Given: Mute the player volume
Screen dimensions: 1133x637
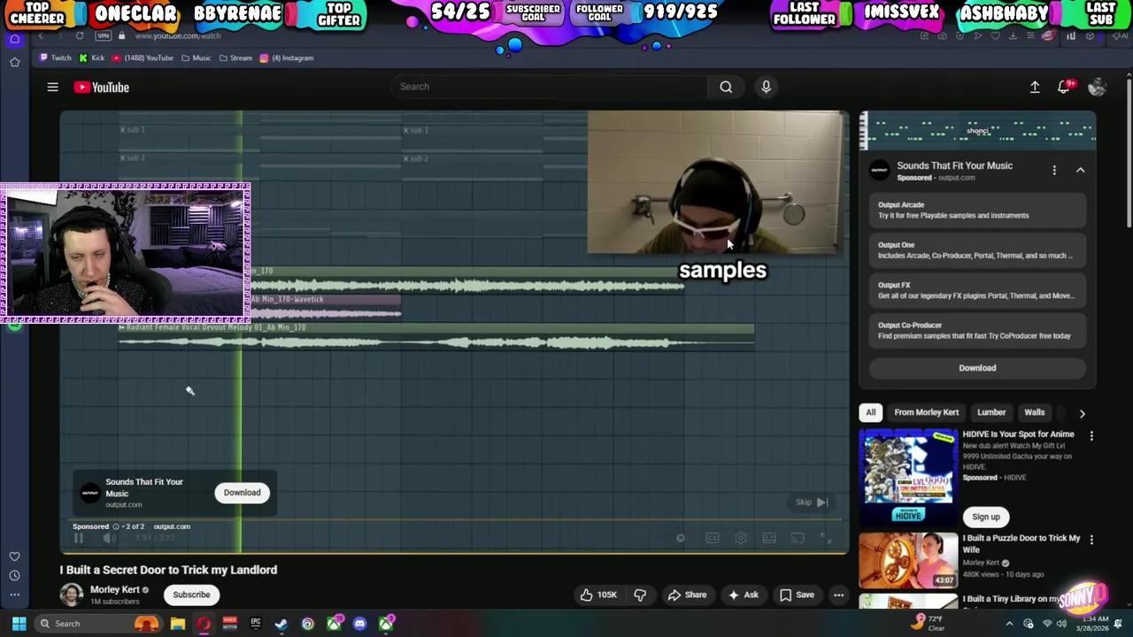Looking at the screenshot, I should (x=109, y=538).
